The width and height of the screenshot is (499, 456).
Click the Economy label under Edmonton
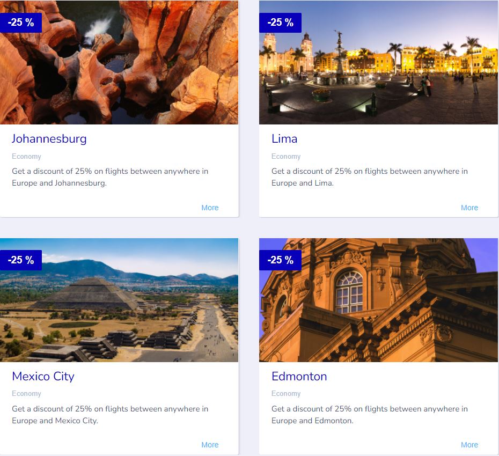286,394
